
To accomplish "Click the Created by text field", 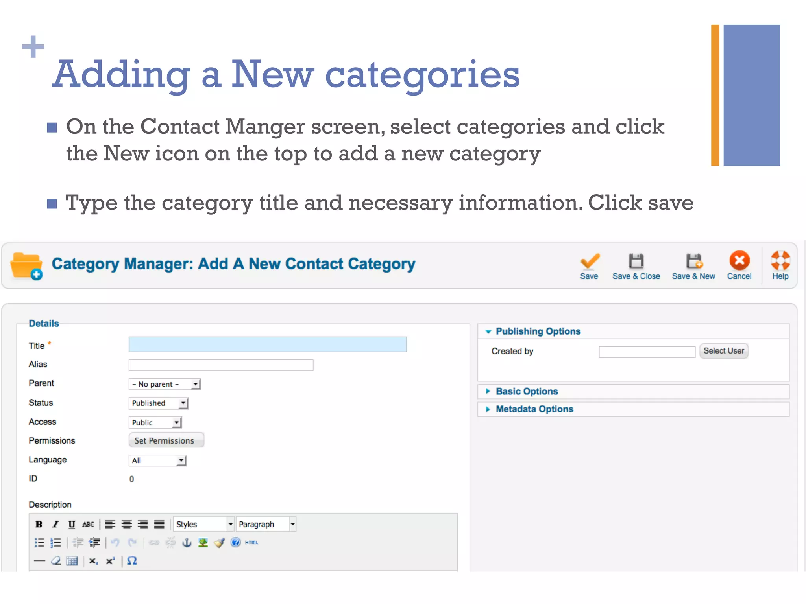I will pos(647,352).
